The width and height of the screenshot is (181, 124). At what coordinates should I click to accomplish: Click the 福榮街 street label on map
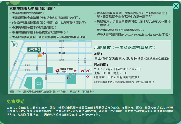27,65
